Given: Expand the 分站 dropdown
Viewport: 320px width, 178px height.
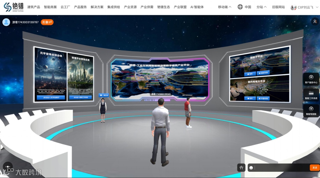Looking at the screenshot, I should pos(261,7).
